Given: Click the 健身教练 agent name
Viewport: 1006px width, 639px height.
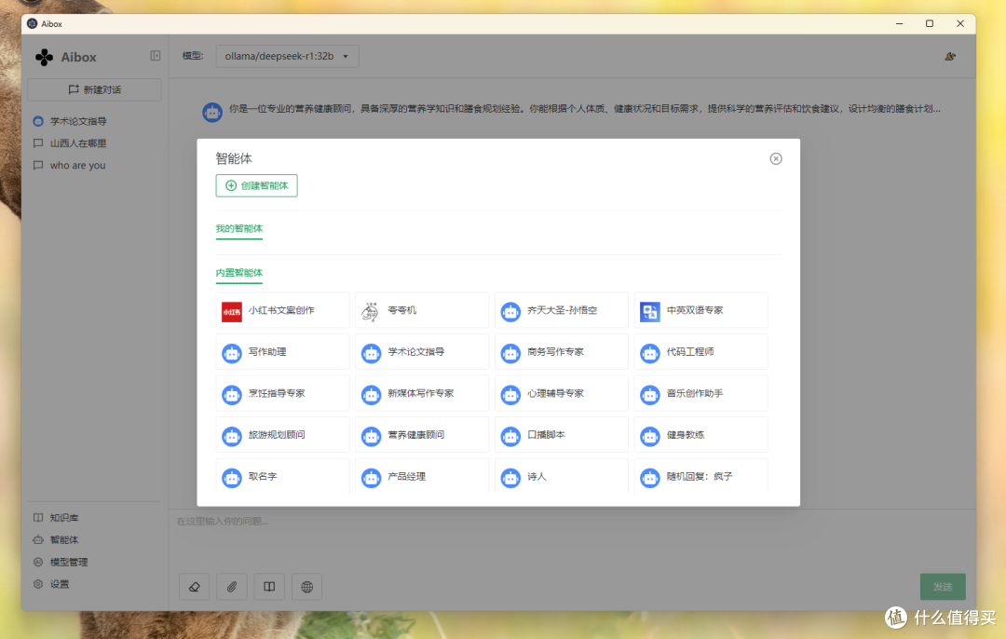Looking at the screenshot, I should coord(686,434).
